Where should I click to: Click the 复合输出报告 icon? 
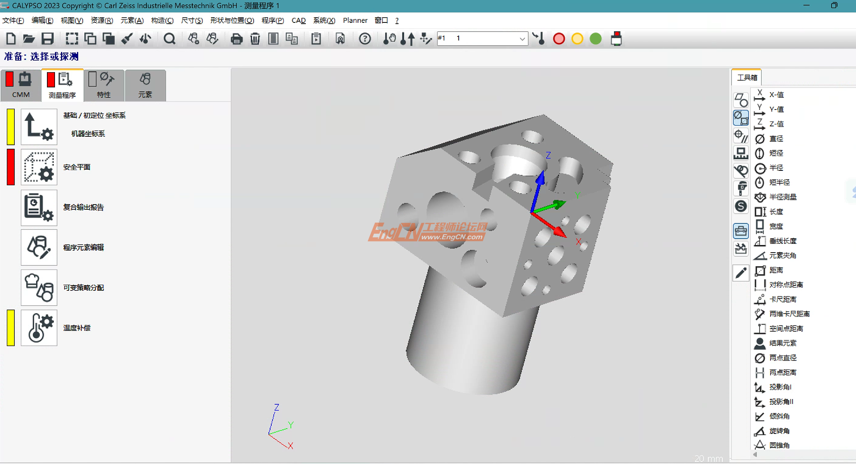(x=39, y=207)
